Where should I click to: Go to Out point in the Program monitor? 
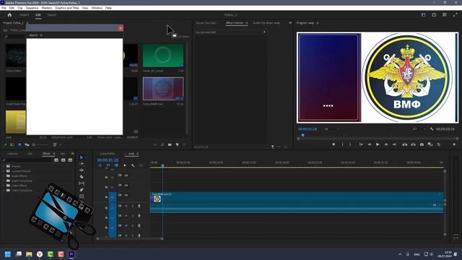[x=394, y=144]
